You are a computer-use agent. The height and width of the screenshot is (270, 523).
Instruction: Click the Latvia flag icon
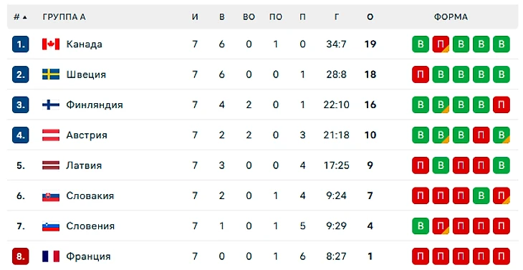pyautogui.click(x=51, y=165)
